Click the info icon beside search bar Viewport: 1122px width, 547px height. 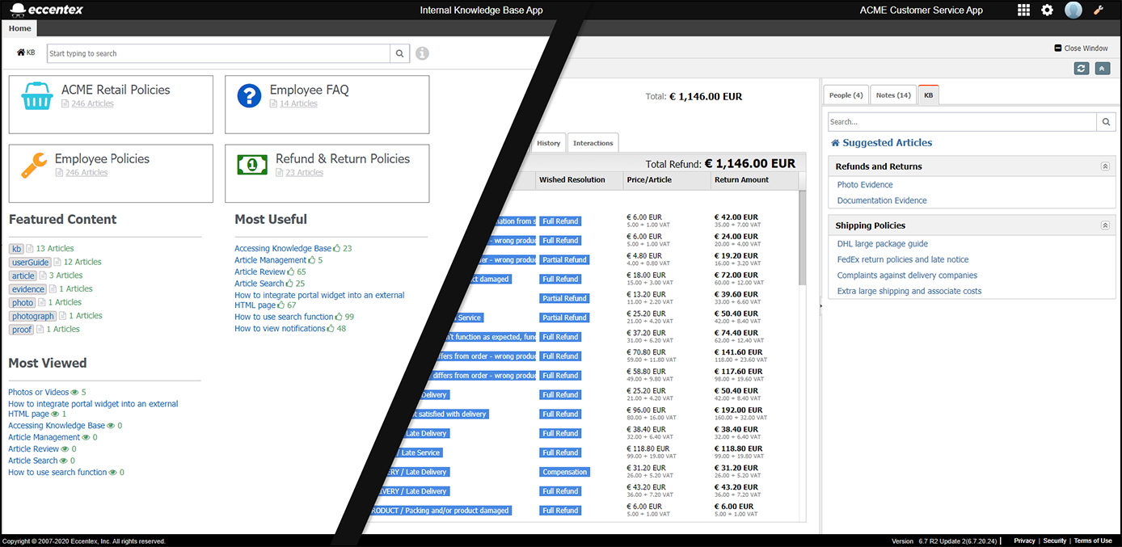click(422, 53)
